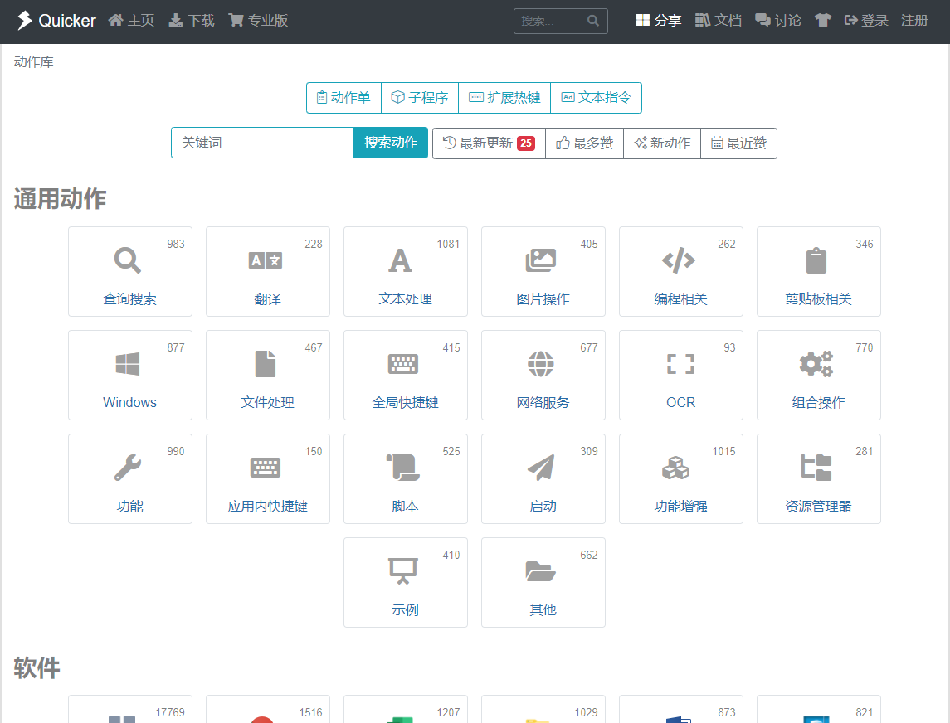This screenshot has width=950, height=723.
Task: Open the OCR frame icon category
Action: tap(680, 365)
